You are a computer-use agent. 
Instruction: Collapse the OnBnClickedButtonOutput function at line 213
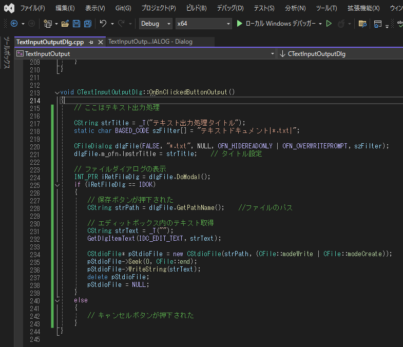point(56,92)
